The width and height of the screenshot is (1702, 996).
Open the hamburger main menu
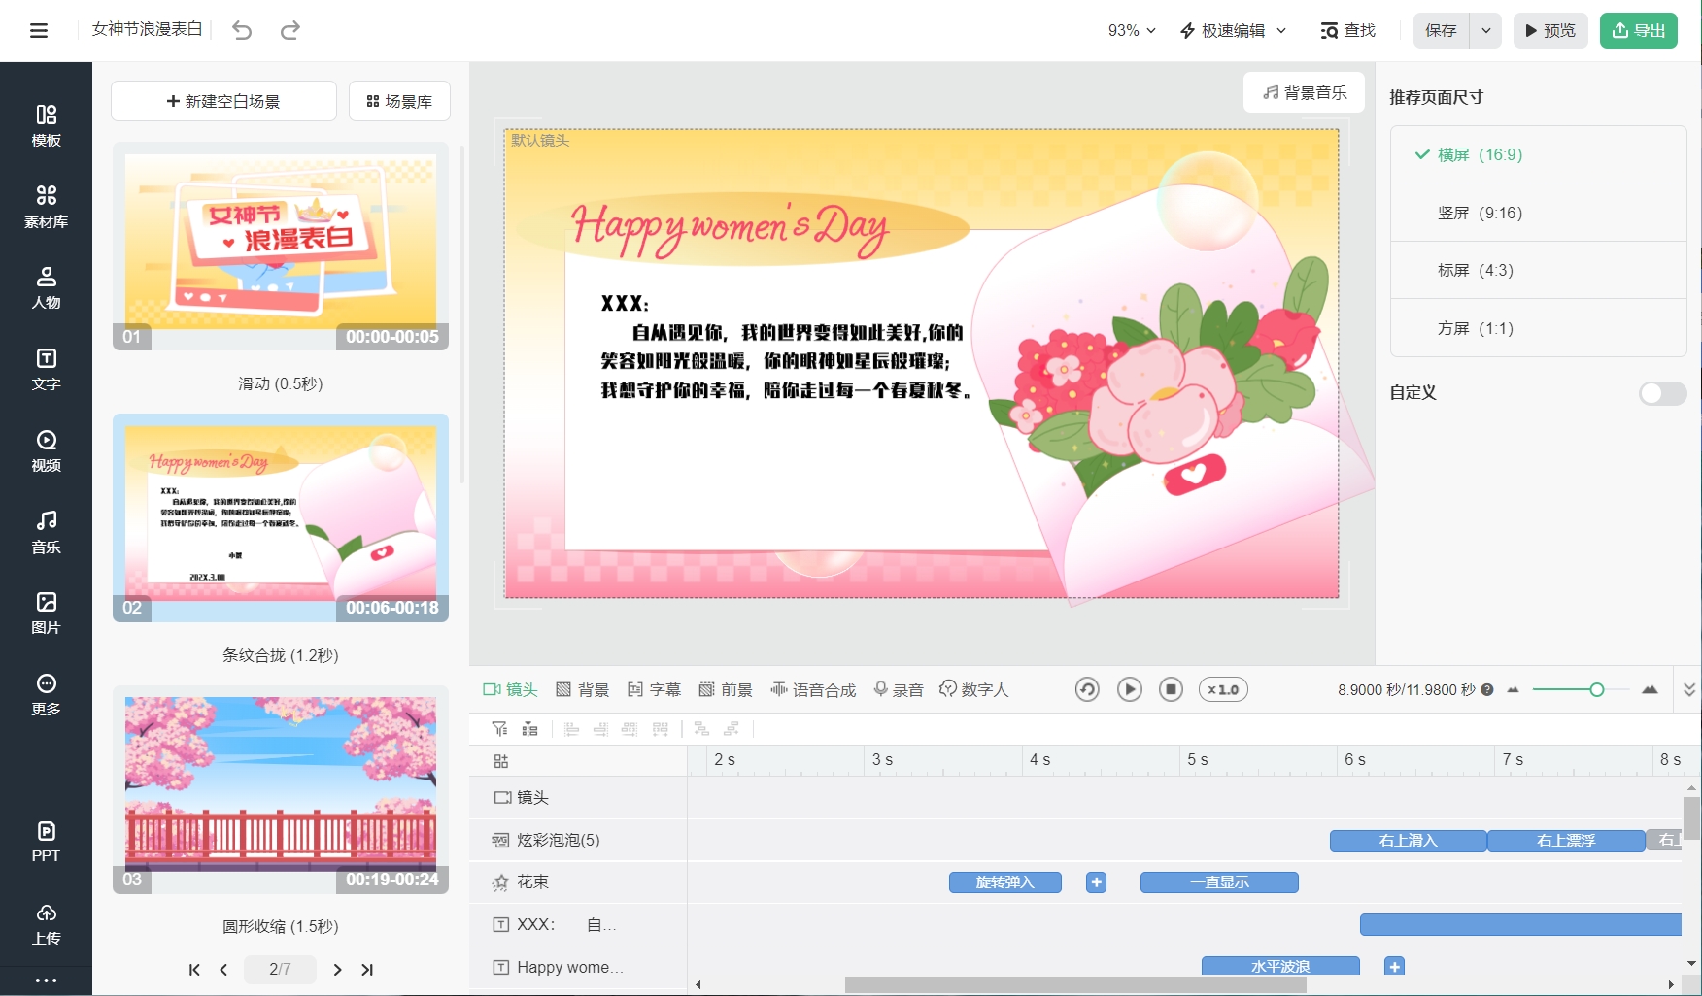pyautogui.click(x=39, y=30)
